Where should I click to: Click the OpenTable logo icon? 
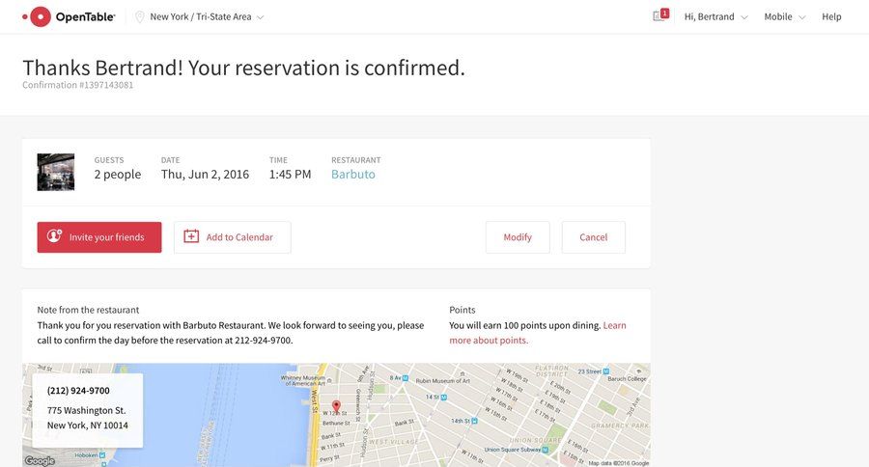[38, 16]
